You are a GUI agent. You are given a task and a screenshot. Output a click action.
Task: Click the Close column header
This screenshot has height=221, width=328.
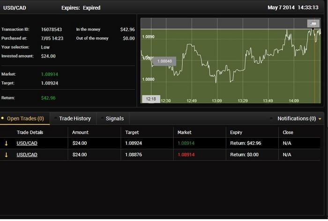tap(288, 133)
